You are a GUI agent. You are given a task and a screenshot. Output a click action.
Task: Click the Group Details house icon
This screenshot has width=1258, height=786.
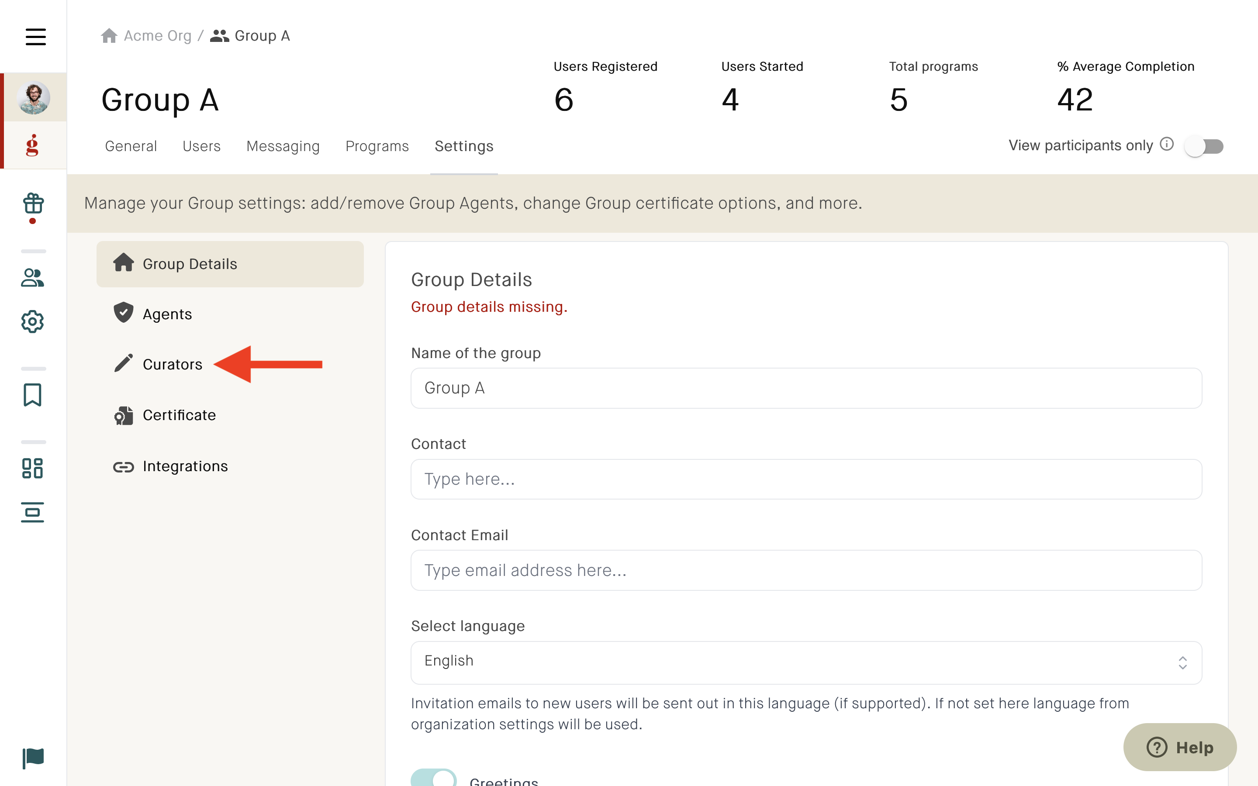123,262
